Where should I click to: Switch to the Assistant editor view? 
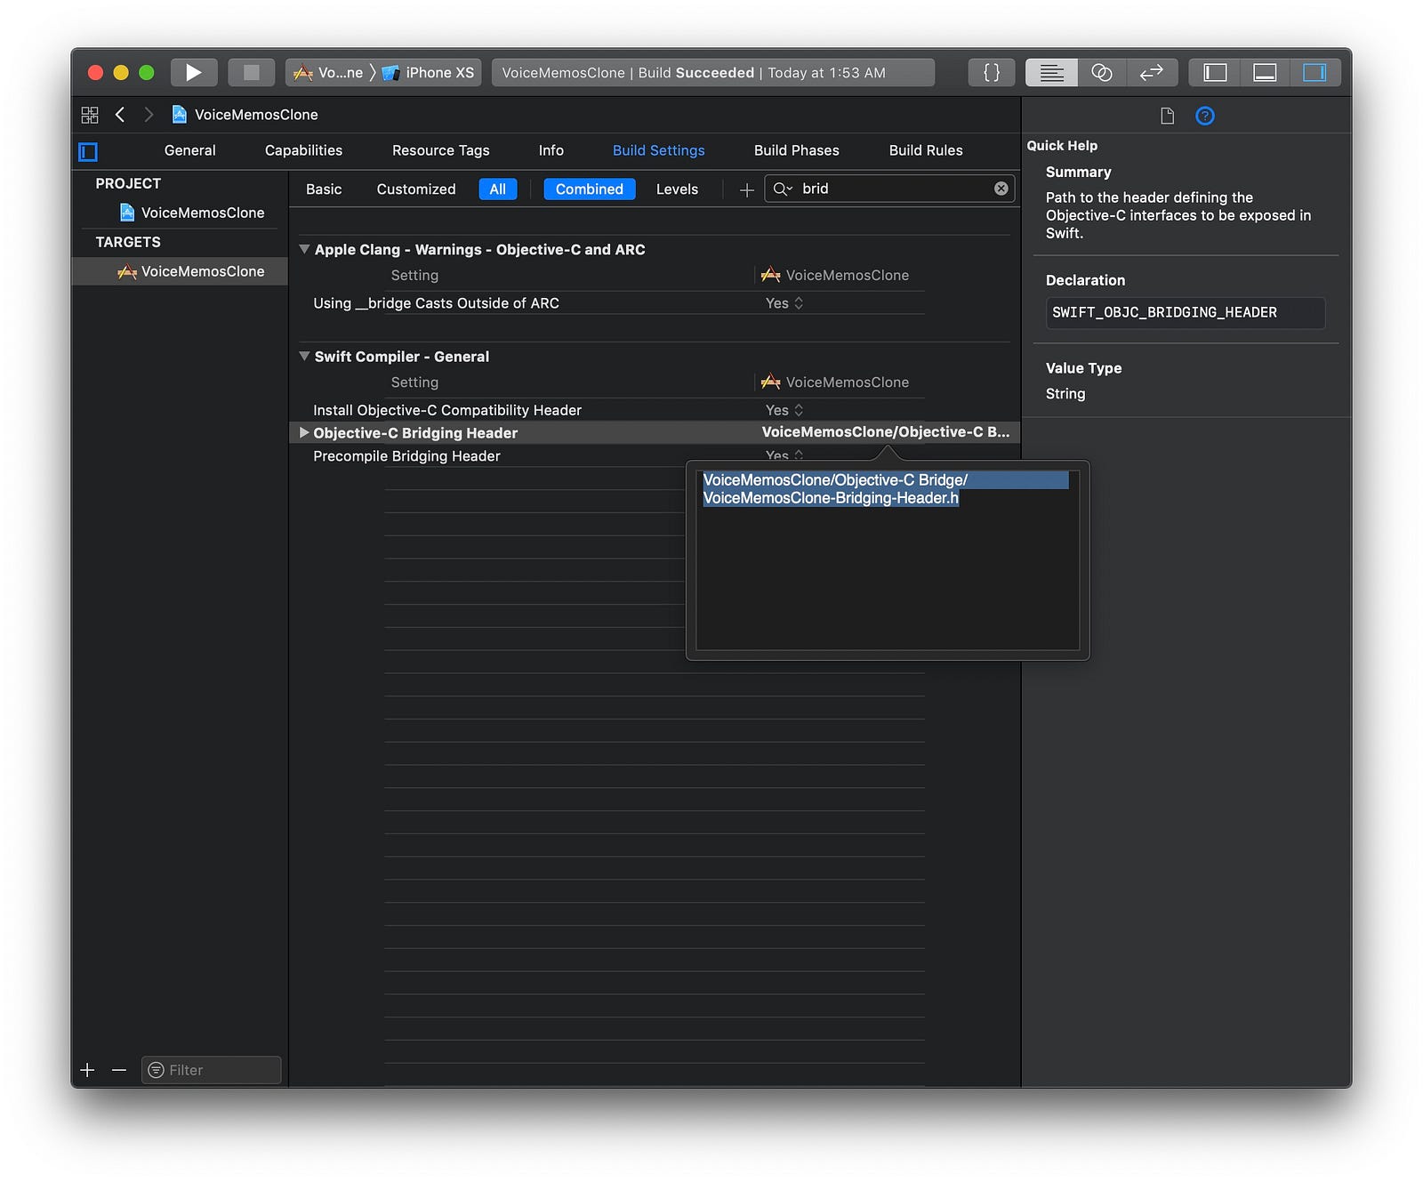[1102, 73]
